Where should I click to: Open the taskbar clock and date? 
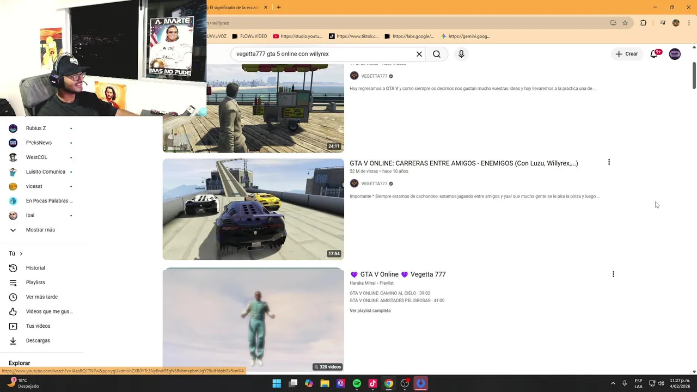(x=680, y=383)
